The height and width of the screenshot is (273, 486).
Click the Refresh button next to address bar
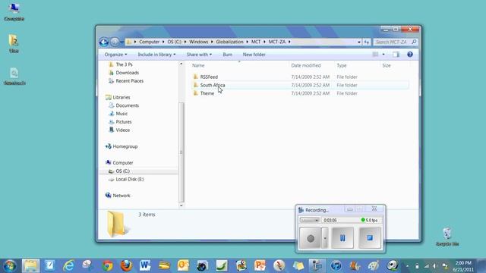366,42
